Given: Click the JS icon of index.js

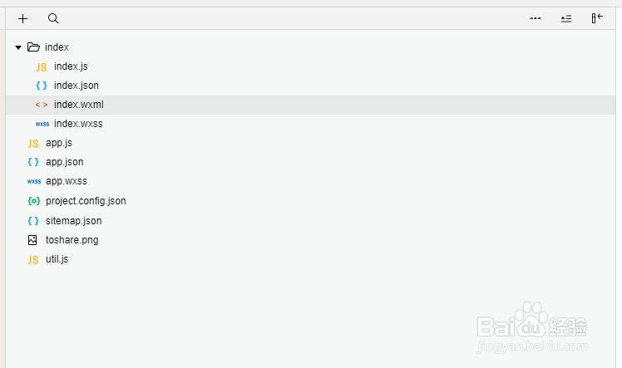Looking at the screenshot, I should pyautogui.click(x=42, y=66).
